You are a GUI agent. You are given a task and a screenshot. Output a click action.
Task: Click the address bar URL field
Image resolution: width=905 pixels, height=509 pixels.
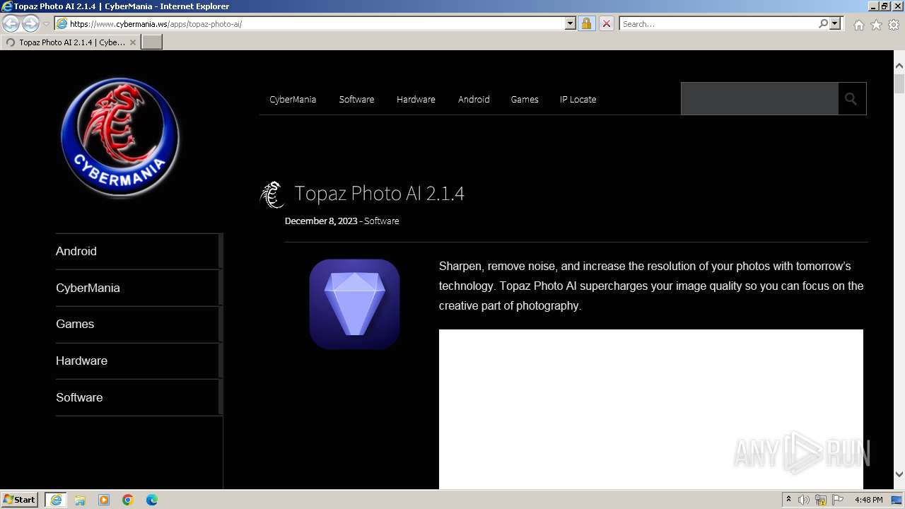coord(315,23)
